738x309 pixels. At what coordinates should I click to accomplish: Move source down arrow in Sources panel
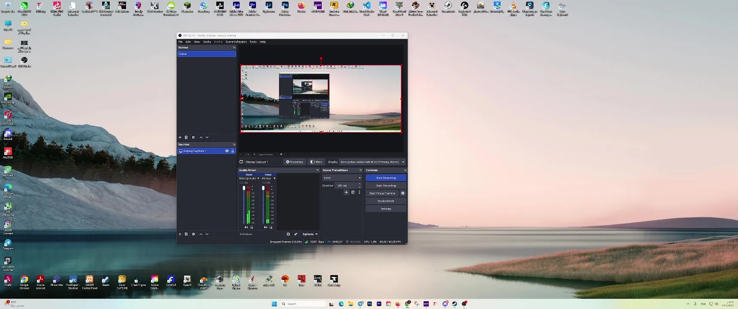click(207, 234)
